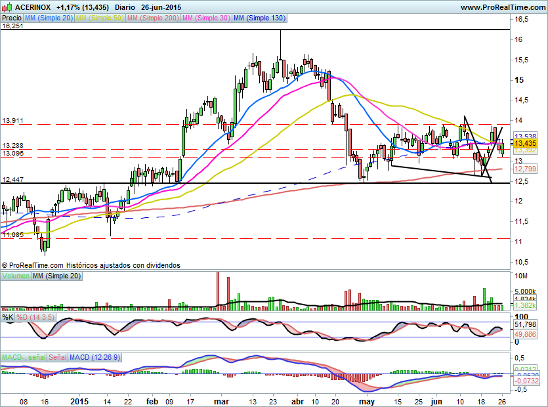Click the yellow 13,435 current price tag

tap(525, 143)
